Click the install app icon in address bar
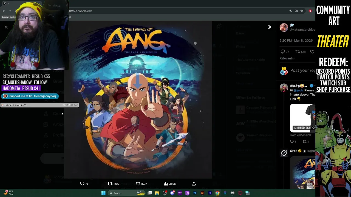The image size is (351, 197). pyautogui.click(x=296, y=11)
